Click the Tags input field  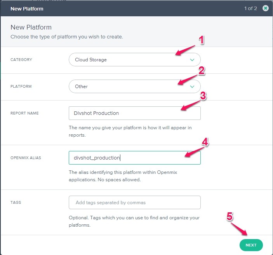point(134,202)
